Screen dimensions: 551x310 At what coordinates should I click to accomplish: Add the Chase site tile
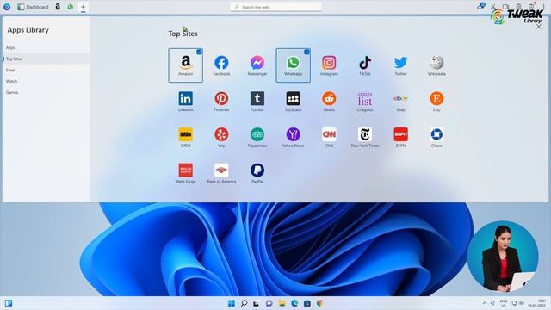coord(436,137)
